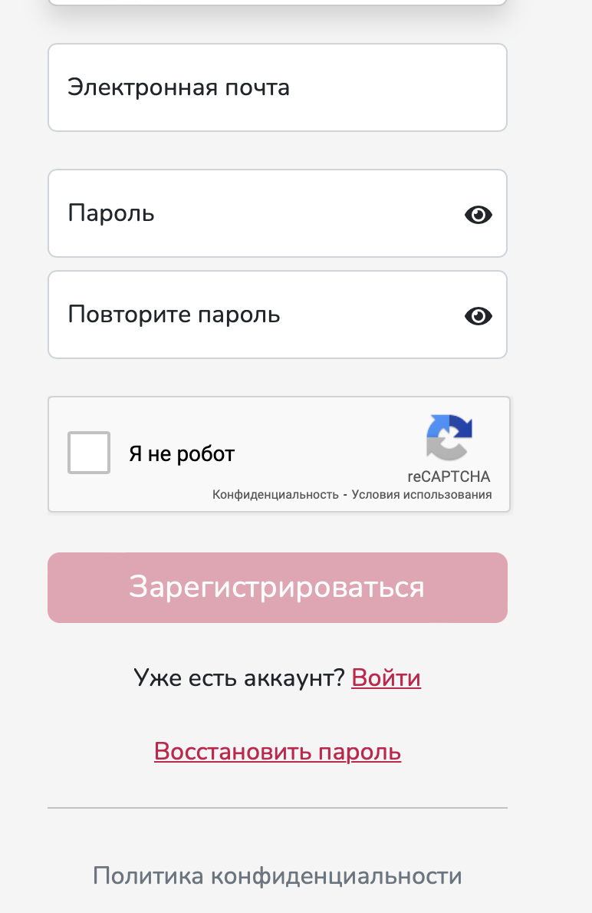Click the horizontal divider above the footer
592x913 pixels.
[278, 808]
